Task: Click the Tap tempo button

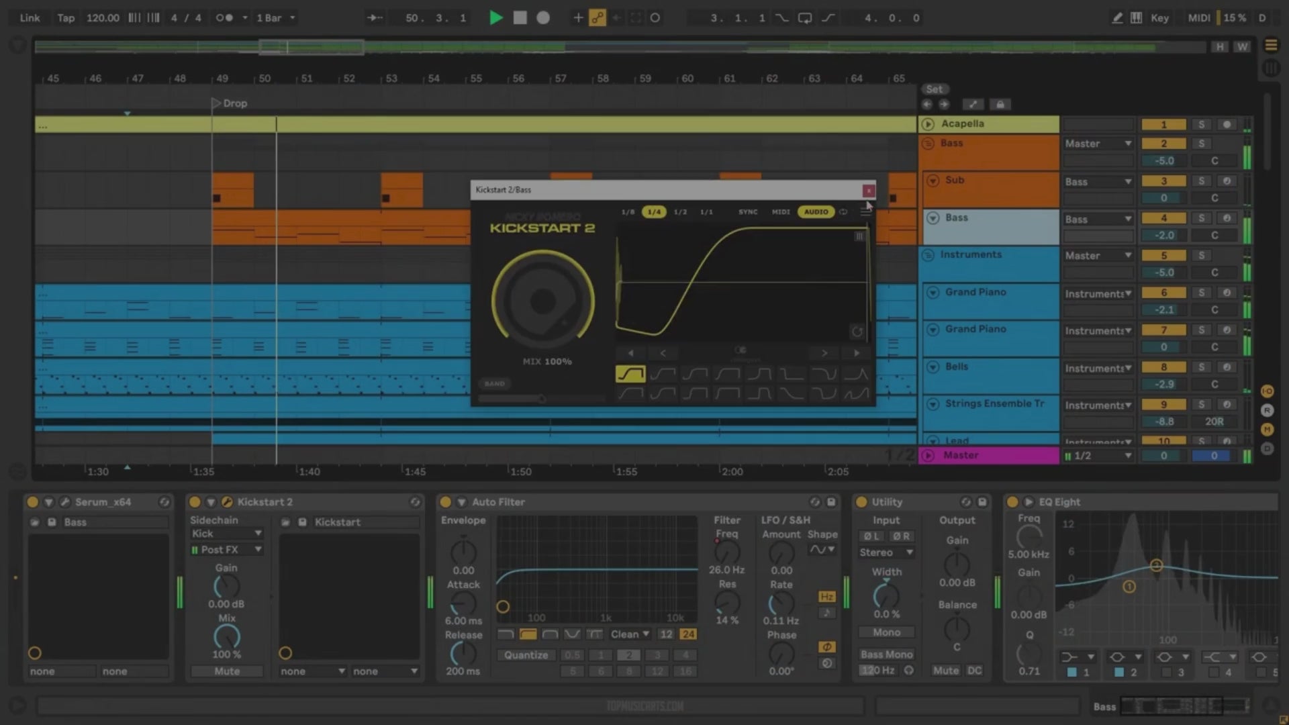Action: click(x=66, y=18)
